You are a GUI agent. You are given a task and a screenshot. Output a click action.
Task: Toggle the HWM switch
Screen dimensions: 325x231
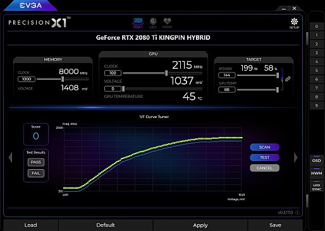(x=317, y=172)
